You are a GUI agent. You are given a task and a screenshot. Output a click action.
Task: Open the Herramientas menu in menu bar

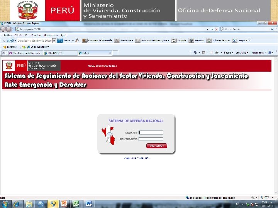tap(51, 35)
